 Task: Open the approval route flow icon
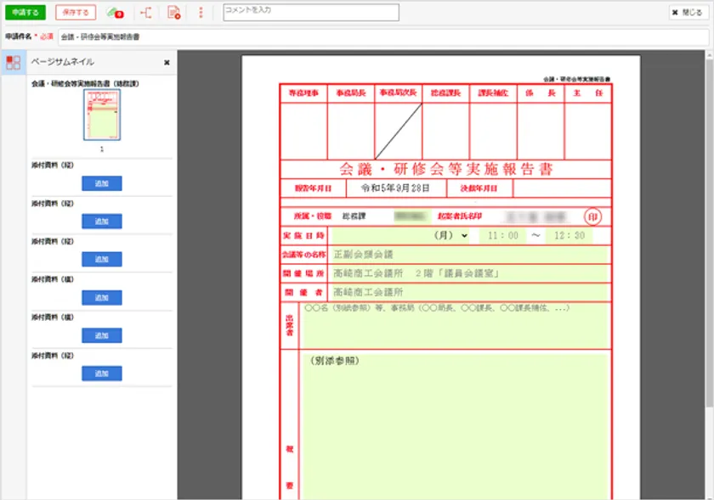coord(146,13)
